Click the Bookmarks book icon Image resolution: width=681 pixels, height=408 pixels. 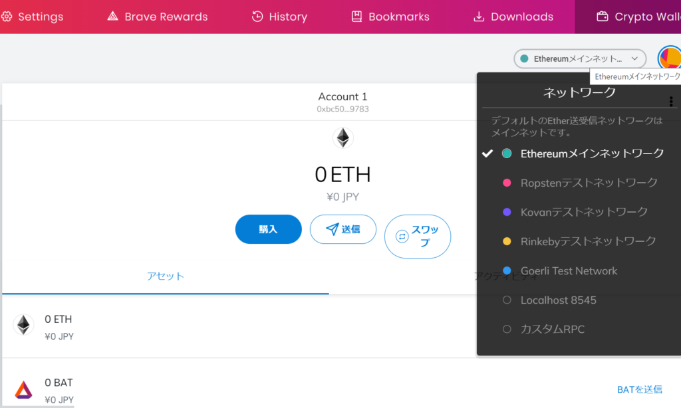356,17
